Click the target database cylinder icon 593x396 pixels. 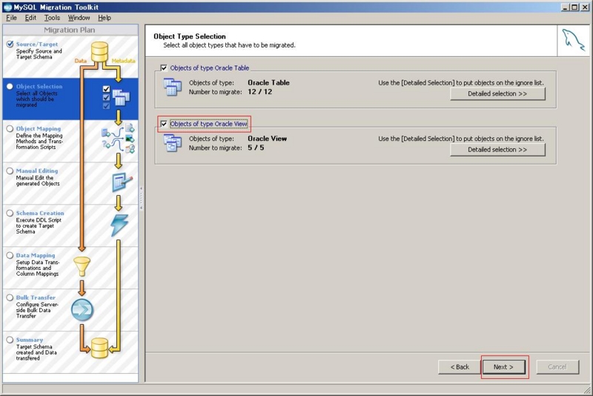(99, 348)
